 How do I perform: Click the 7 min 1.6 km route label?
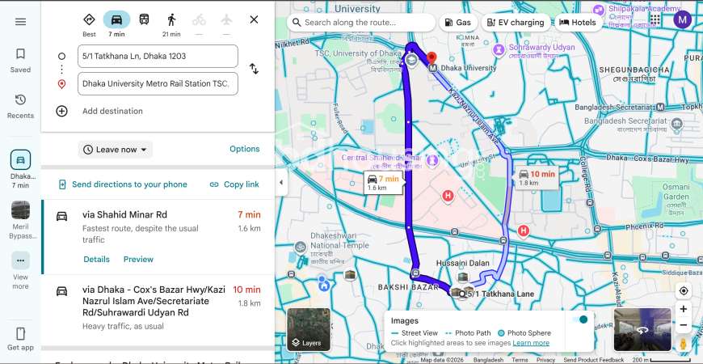383,183
